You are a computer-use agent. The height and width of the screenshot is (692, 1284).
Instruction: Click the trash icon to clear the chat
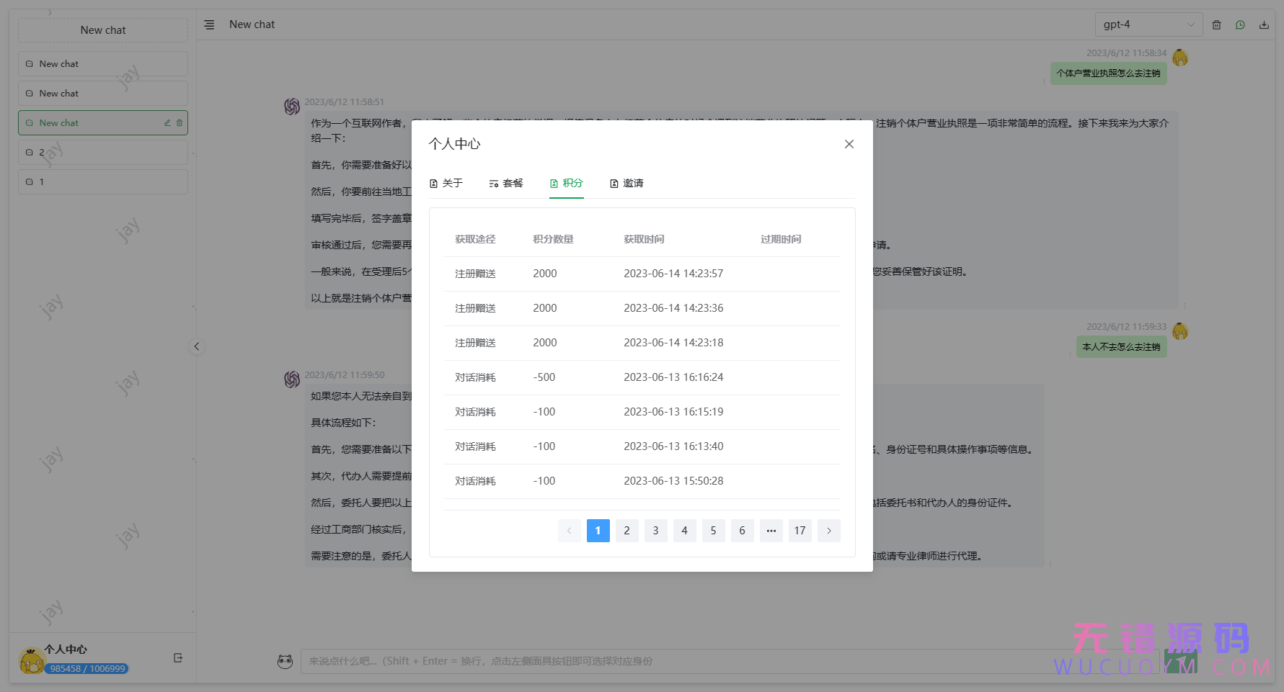pyautogui.click(x=1217, y=24)
